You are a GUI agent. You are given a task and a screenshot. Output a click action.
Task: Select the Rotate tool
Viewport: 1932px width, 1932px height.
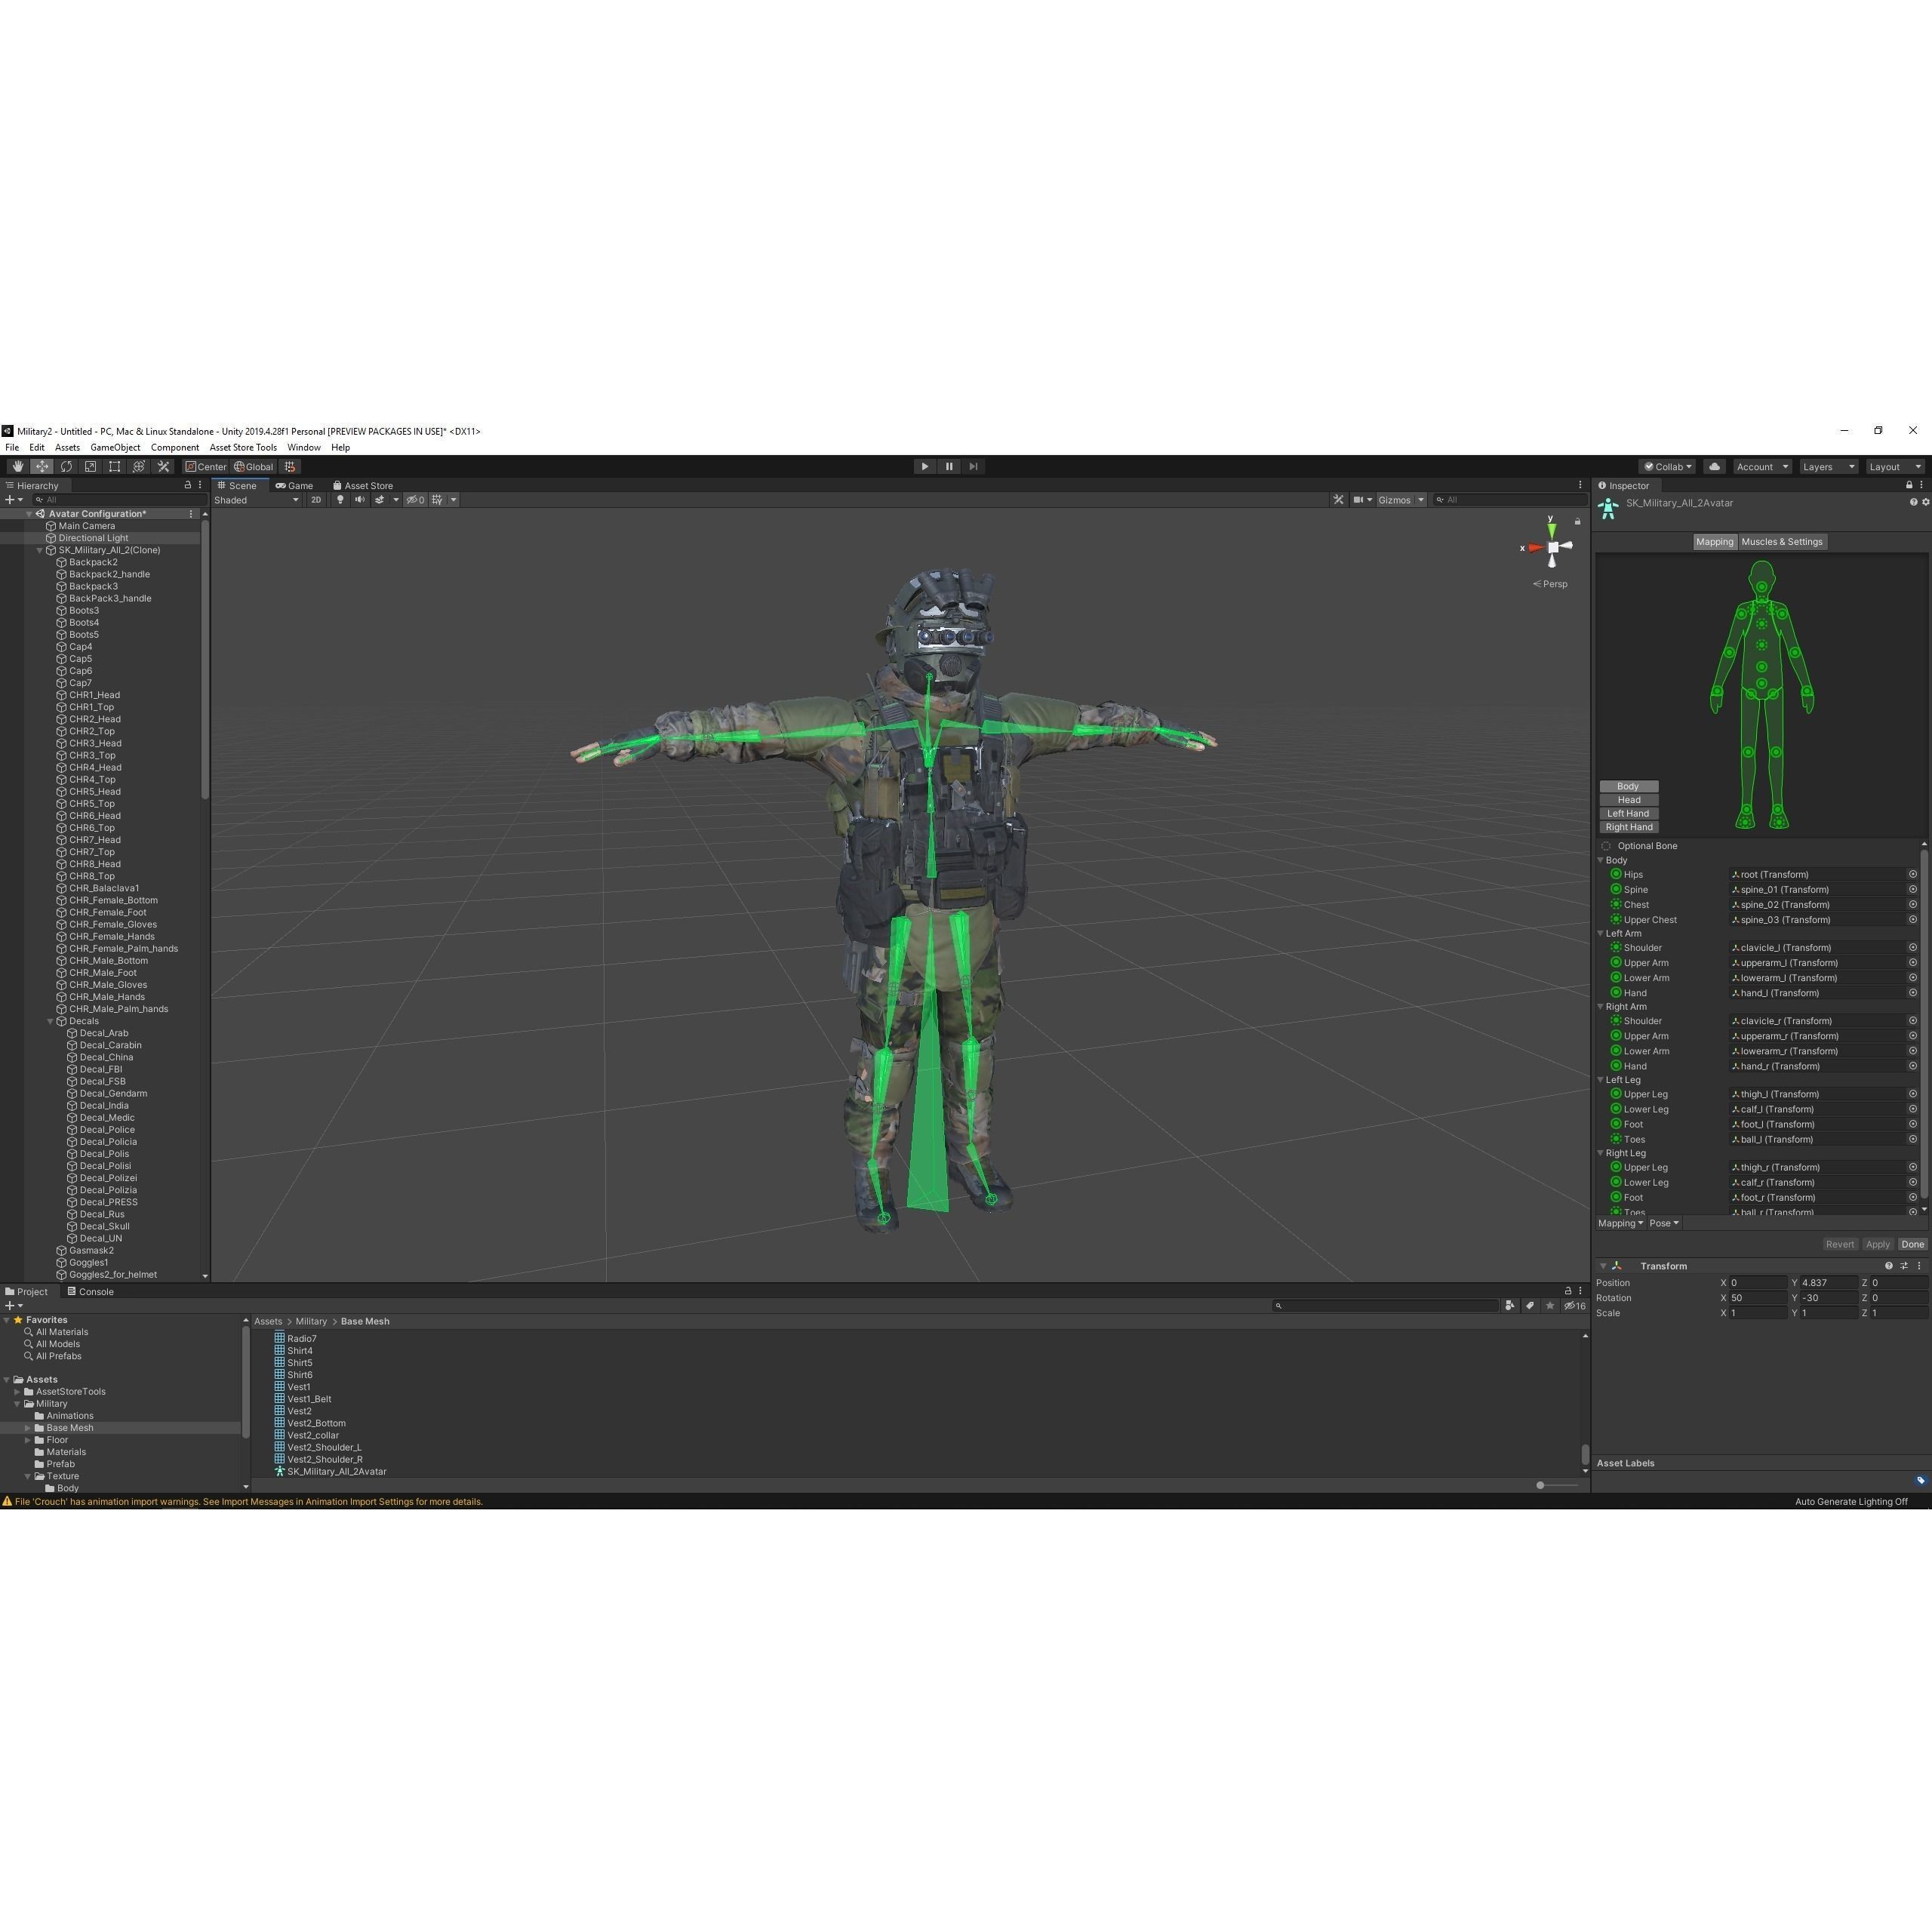66,466
